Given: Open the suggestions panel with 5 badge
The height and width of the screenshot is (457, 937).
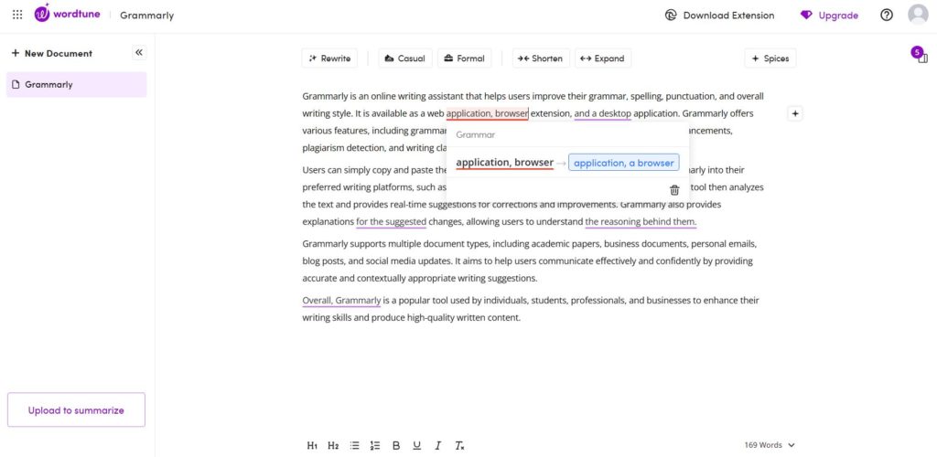Looking at the screenshot, I should [x=920, y=55].
